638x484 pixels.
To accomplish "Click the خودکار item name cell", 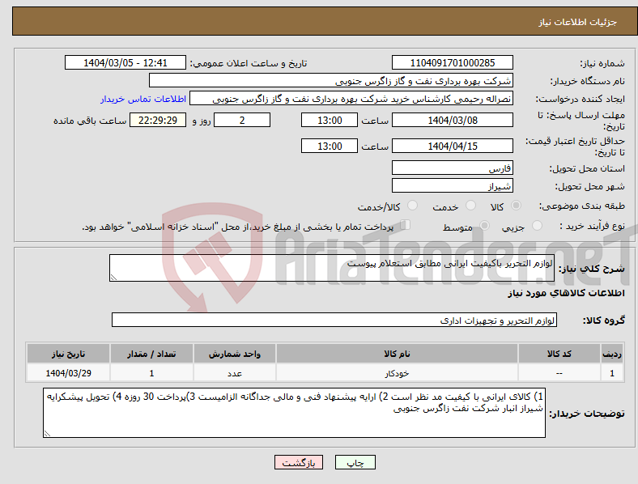I will pos(397,373).
